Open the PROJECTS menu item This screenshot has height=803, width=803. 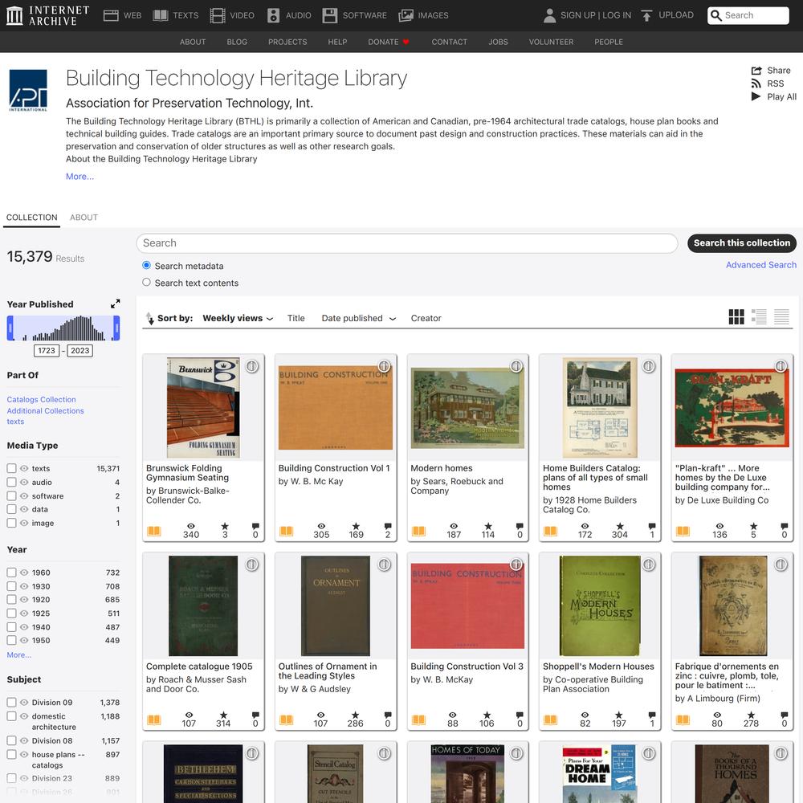click(x=287, y=42)
